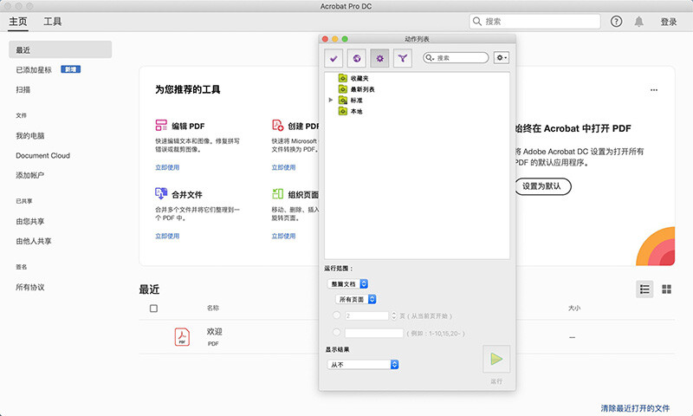Click 添加帐户 in the sidebar
693x416 pixels.
pos(30,175)
